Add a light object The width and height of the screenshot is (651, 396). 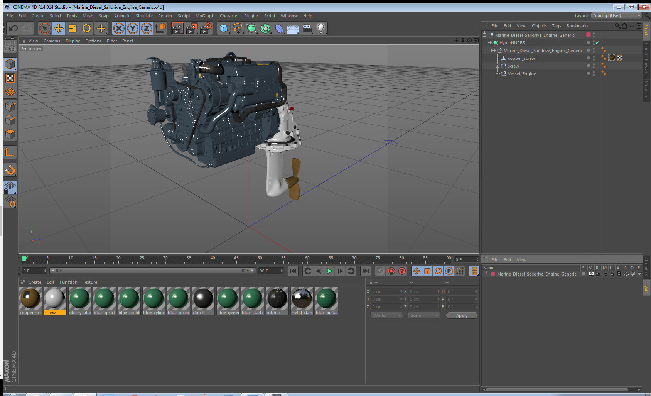click(321, 28)
